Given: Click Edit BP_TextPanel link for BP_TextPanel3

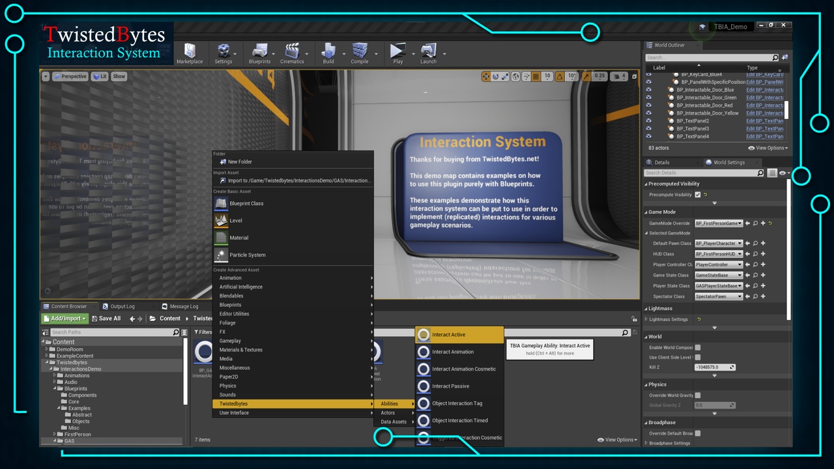Looking at the screenshot, I should (765, 129).
